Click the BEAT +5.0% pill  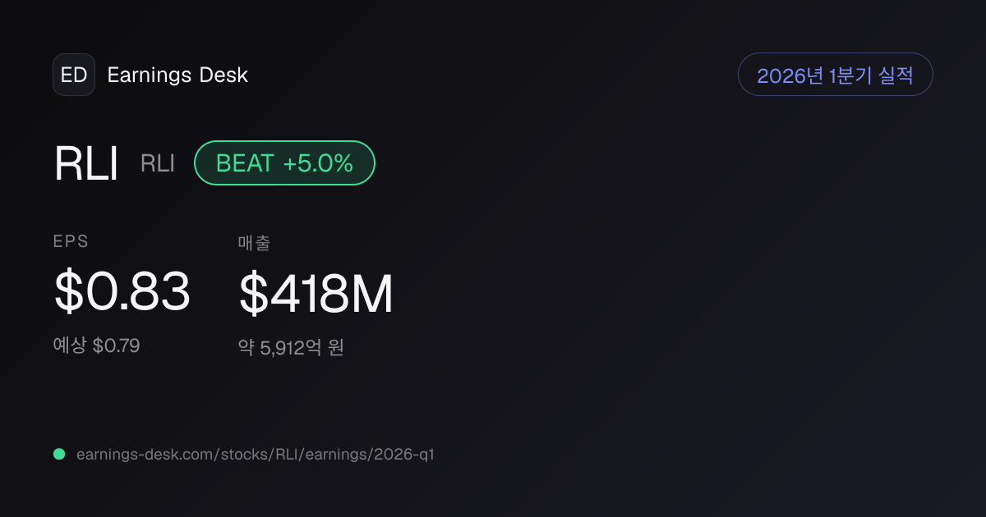click(x=284, y=162)
